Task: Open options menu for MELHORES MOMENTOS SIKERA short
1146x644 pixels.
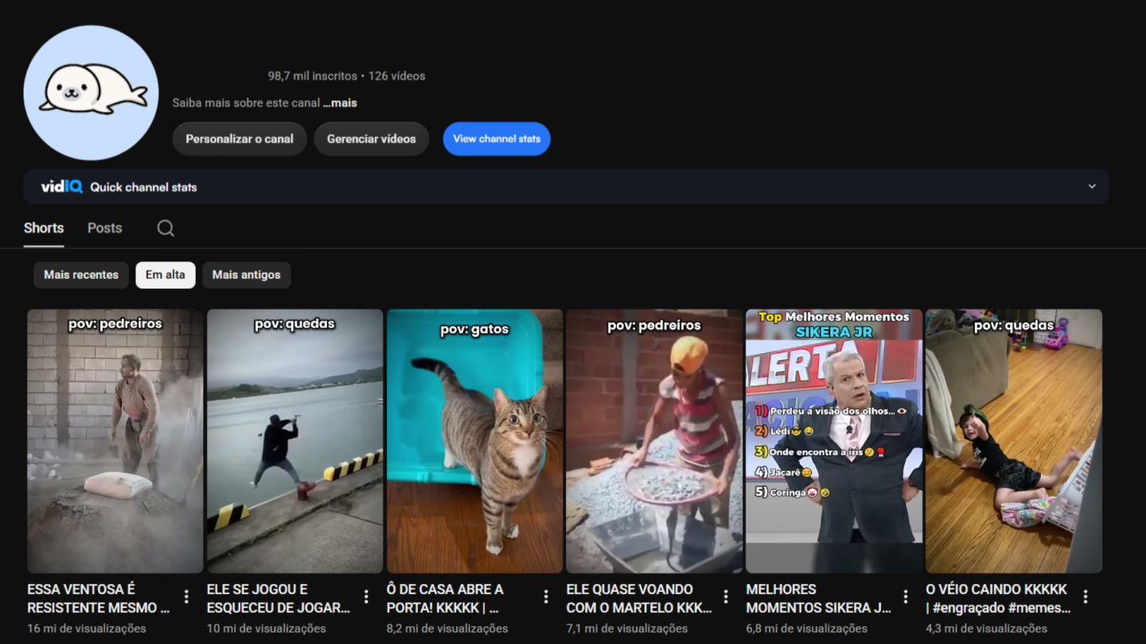Action: coord(906,596)
